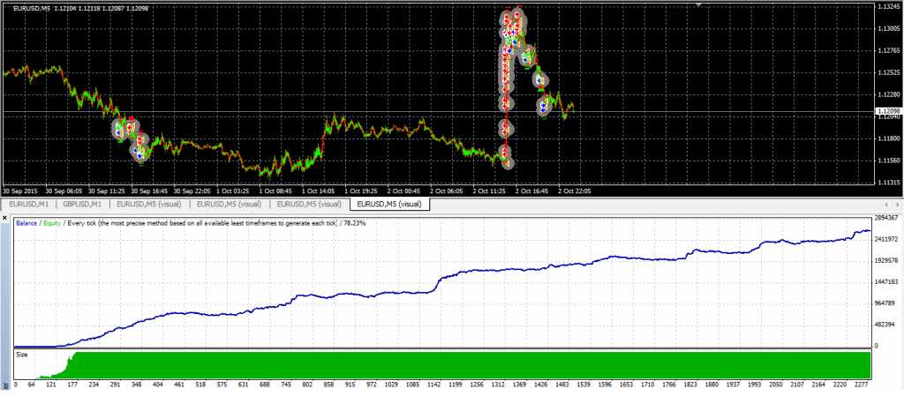Click the lowest trade arrow below the spike

(x=507, y=162)
